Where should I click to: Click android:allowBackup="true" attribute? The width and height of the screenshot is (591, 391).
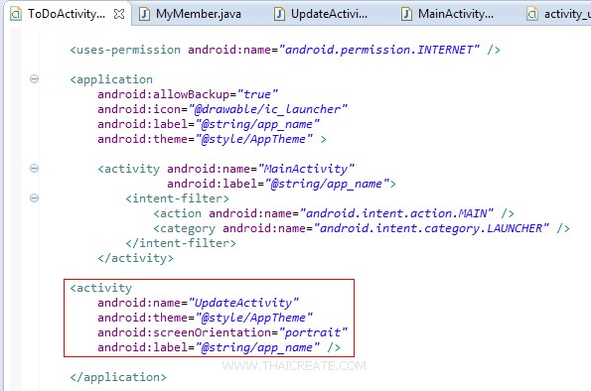[188, 94]
